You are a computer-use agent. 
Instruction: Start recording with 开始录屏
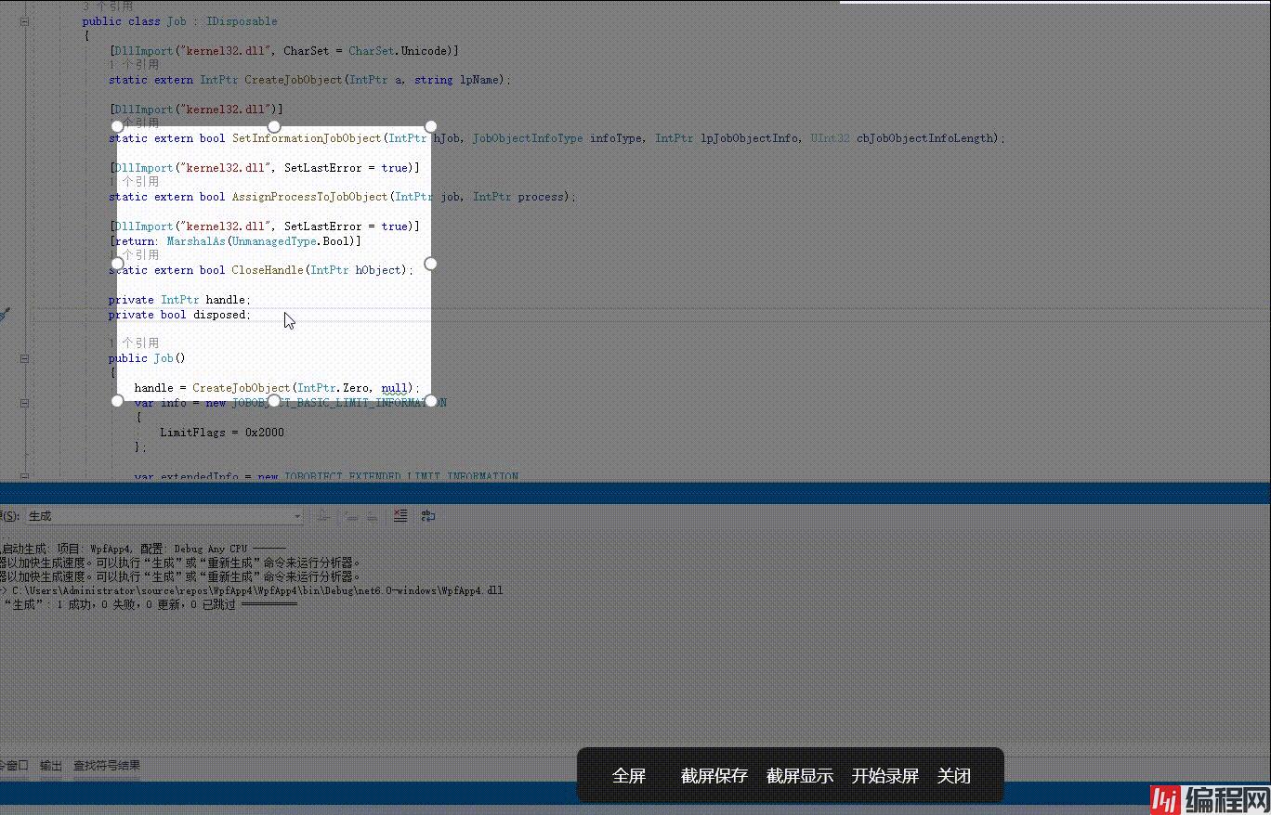(884, 776)
